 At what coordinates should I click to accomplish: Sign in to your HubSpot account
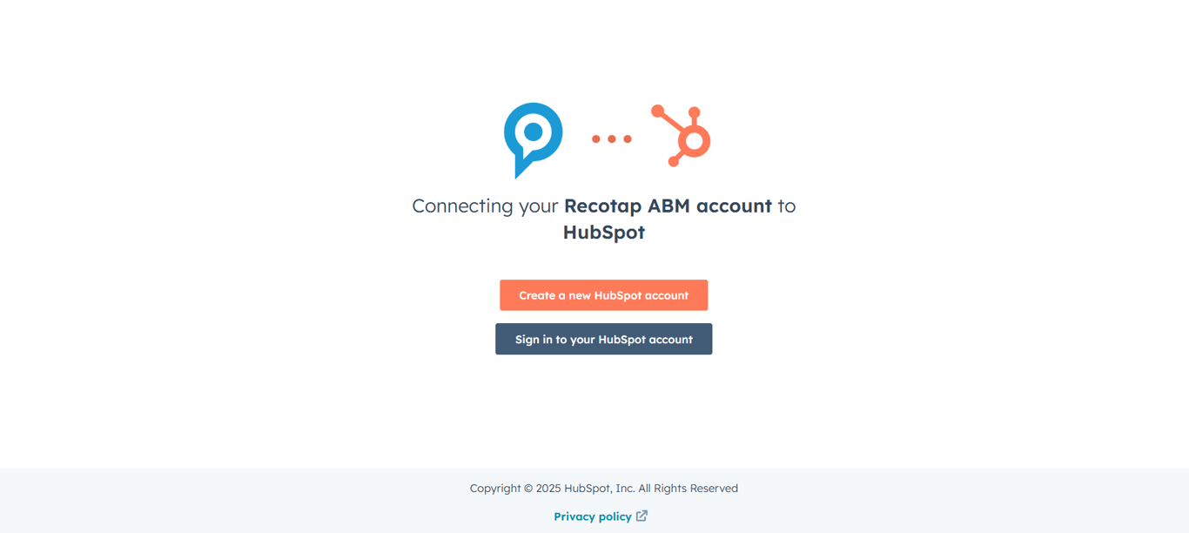pos(603,339)
